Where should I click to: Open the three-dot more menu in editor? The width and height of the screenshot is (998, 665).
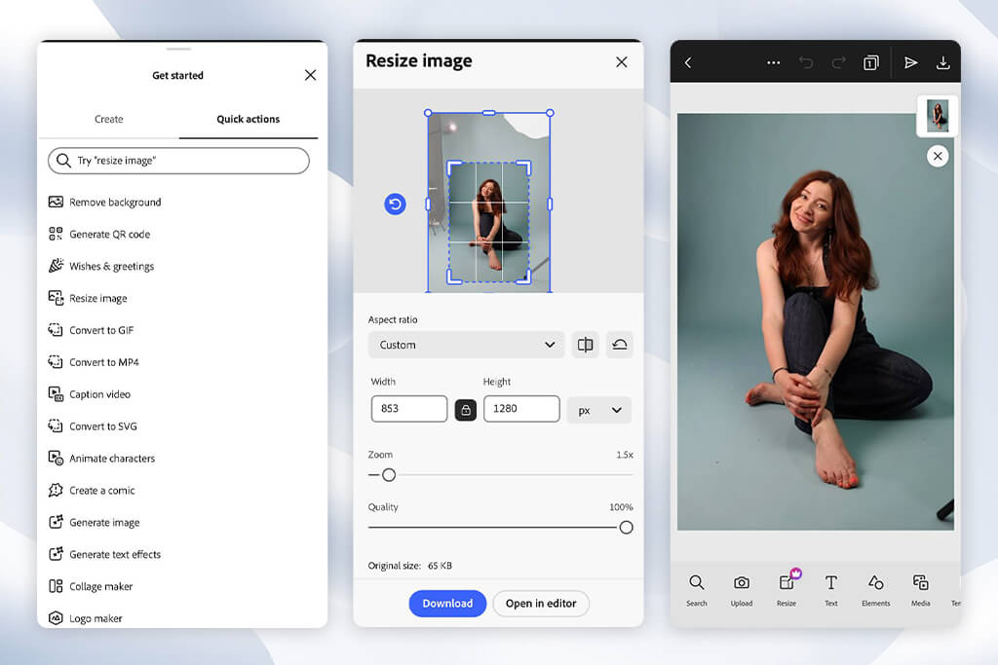pyautogui.click(x=773, y=62)
